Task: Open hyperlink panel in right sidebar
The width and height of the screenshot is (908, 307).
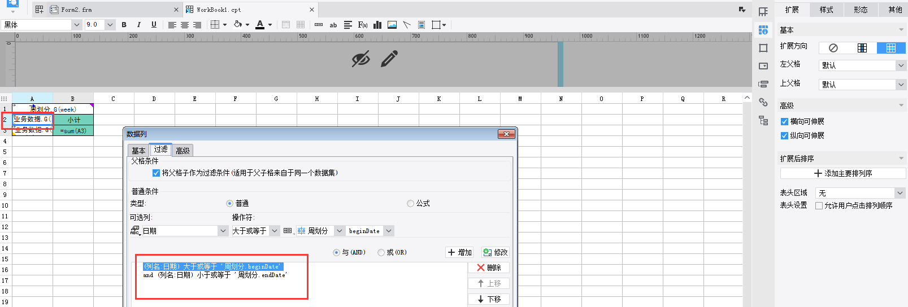Action: coord(763,102)
